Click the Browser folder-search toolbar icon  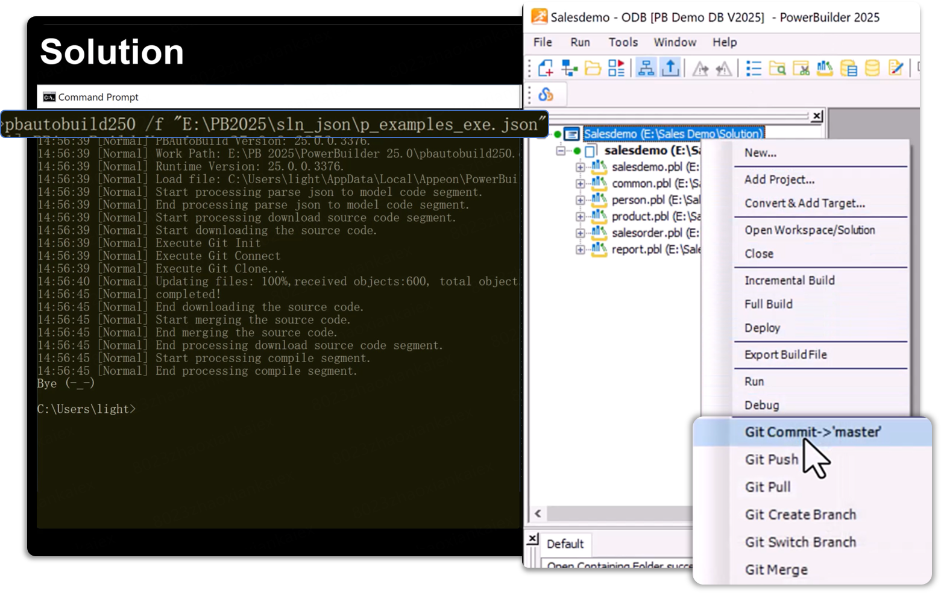pos(777,69)
